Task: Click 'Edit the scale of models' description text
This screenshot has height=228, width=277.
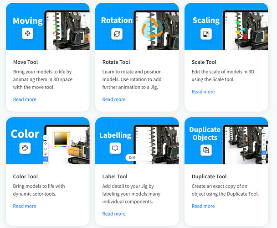Action: point(223,76)
